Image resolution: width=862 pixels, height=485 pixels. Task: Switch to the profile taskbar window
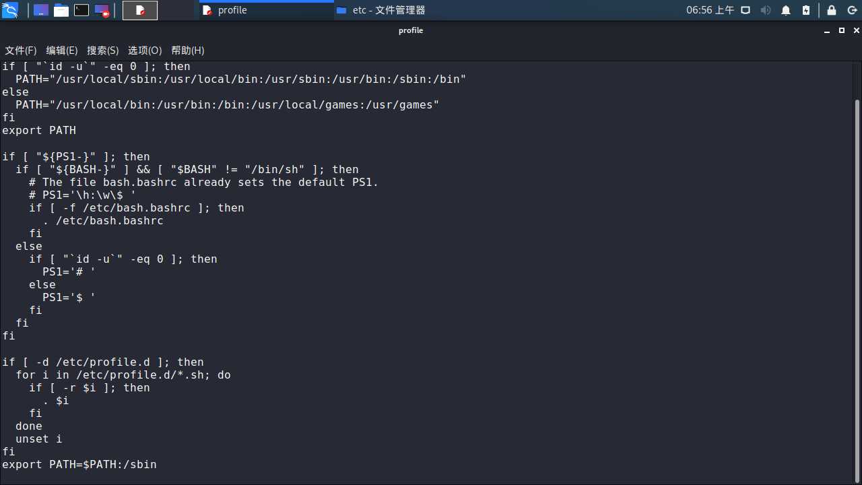tap(265, 10)
